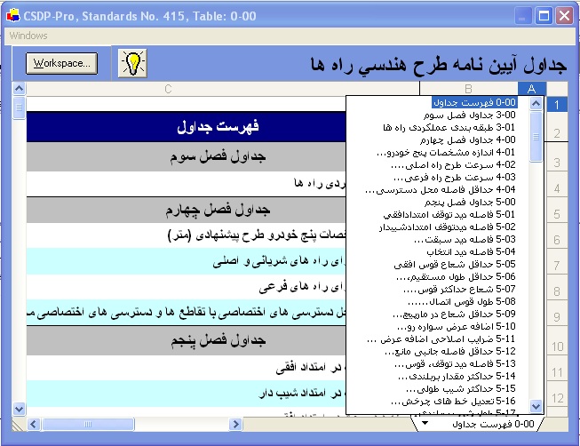The image size is (580, 446).
Task: Select list entry 4-00 جداول فصل چهارم
Action: coord(467,139)
